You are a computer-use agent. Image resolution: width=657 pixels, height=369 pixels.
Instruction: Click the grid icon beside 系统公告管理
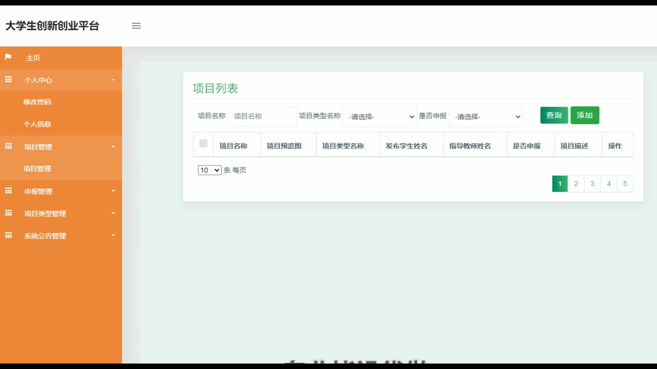point(9,235)
